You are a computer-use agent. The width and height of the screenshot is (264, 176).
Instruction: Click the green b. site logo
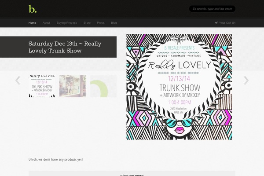(33, 9)
